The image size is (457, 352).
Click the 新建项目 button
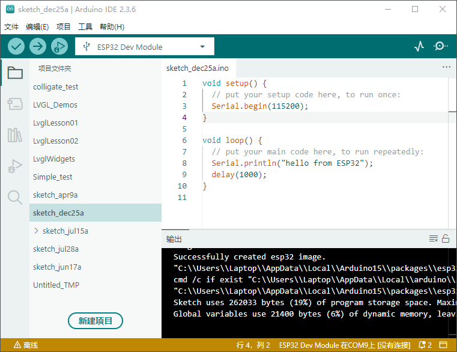[95, 321]
